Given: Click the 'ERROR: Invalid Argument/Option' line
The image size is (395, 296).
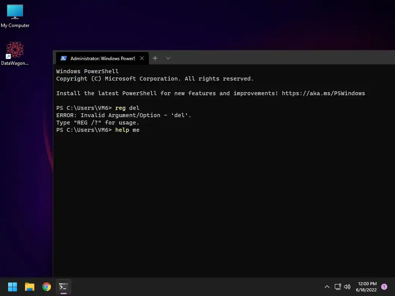Looking at the screenshot, I should 124,115.
